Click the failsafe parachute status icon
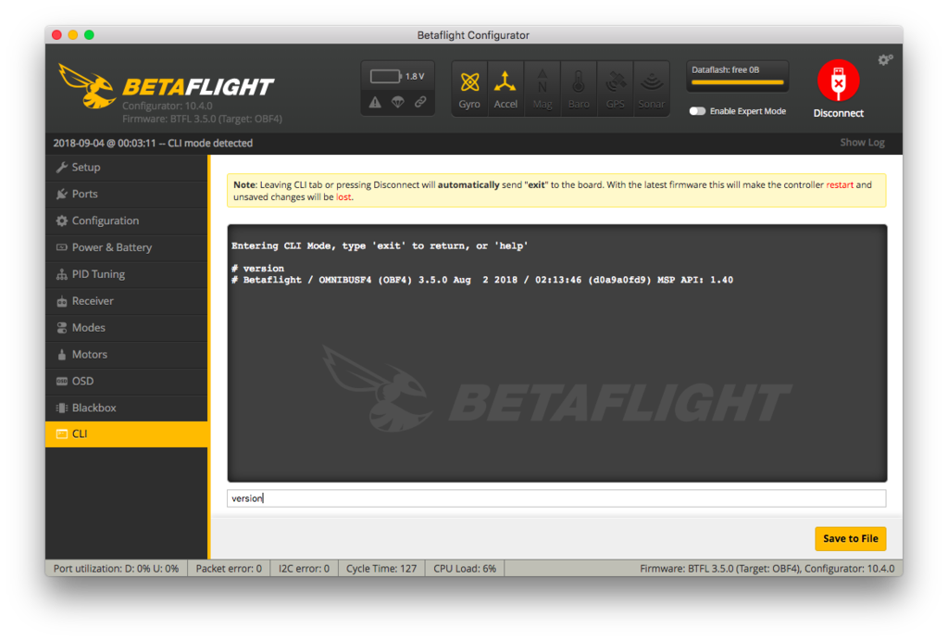 [x=398, y=102]
